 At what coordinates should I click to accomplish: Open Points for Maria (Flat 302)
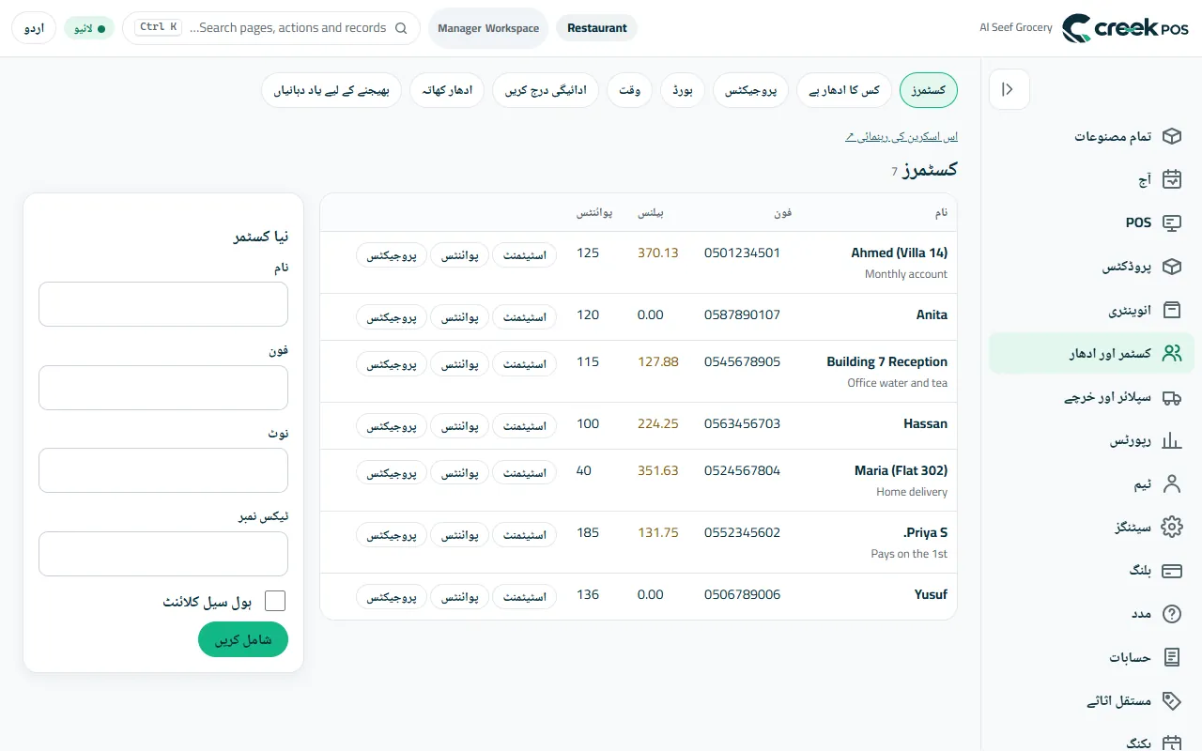[x=460, y=472]
